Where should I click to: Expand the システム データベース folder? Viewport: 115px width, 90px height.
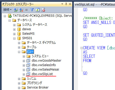click(x=14, y=25)
